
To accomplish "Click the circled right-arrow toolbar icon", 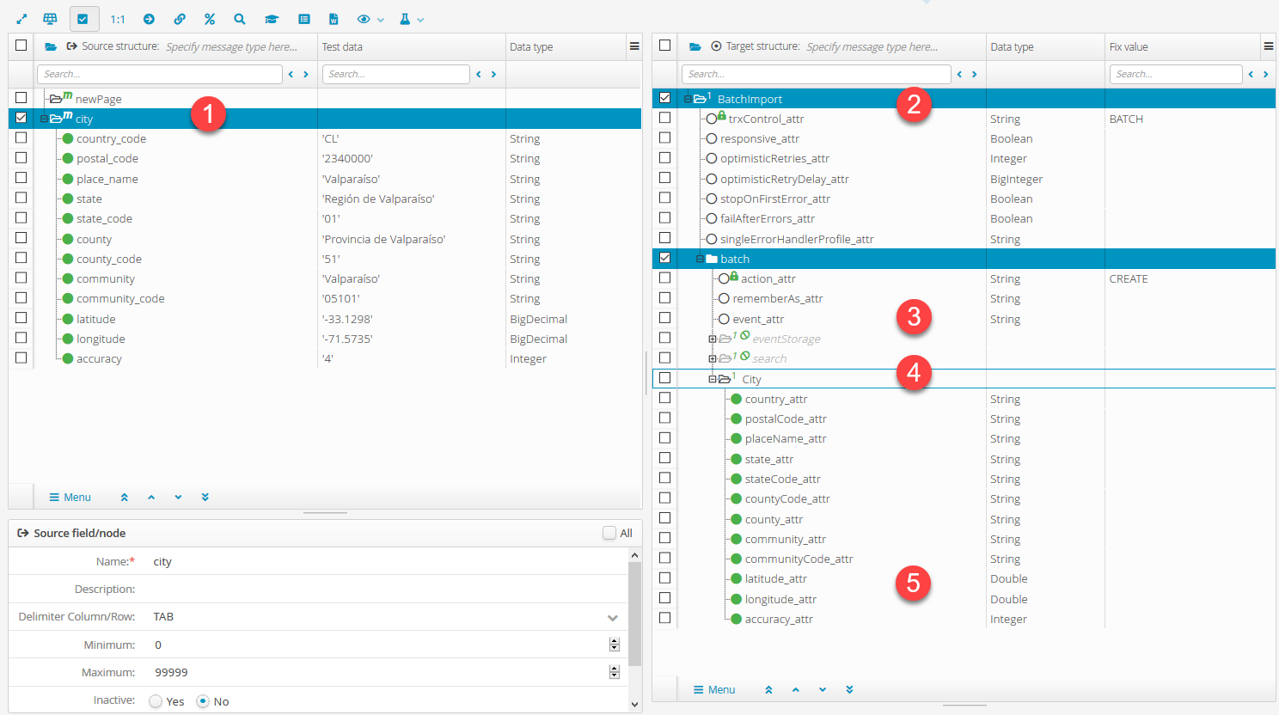I will (149, 19).
